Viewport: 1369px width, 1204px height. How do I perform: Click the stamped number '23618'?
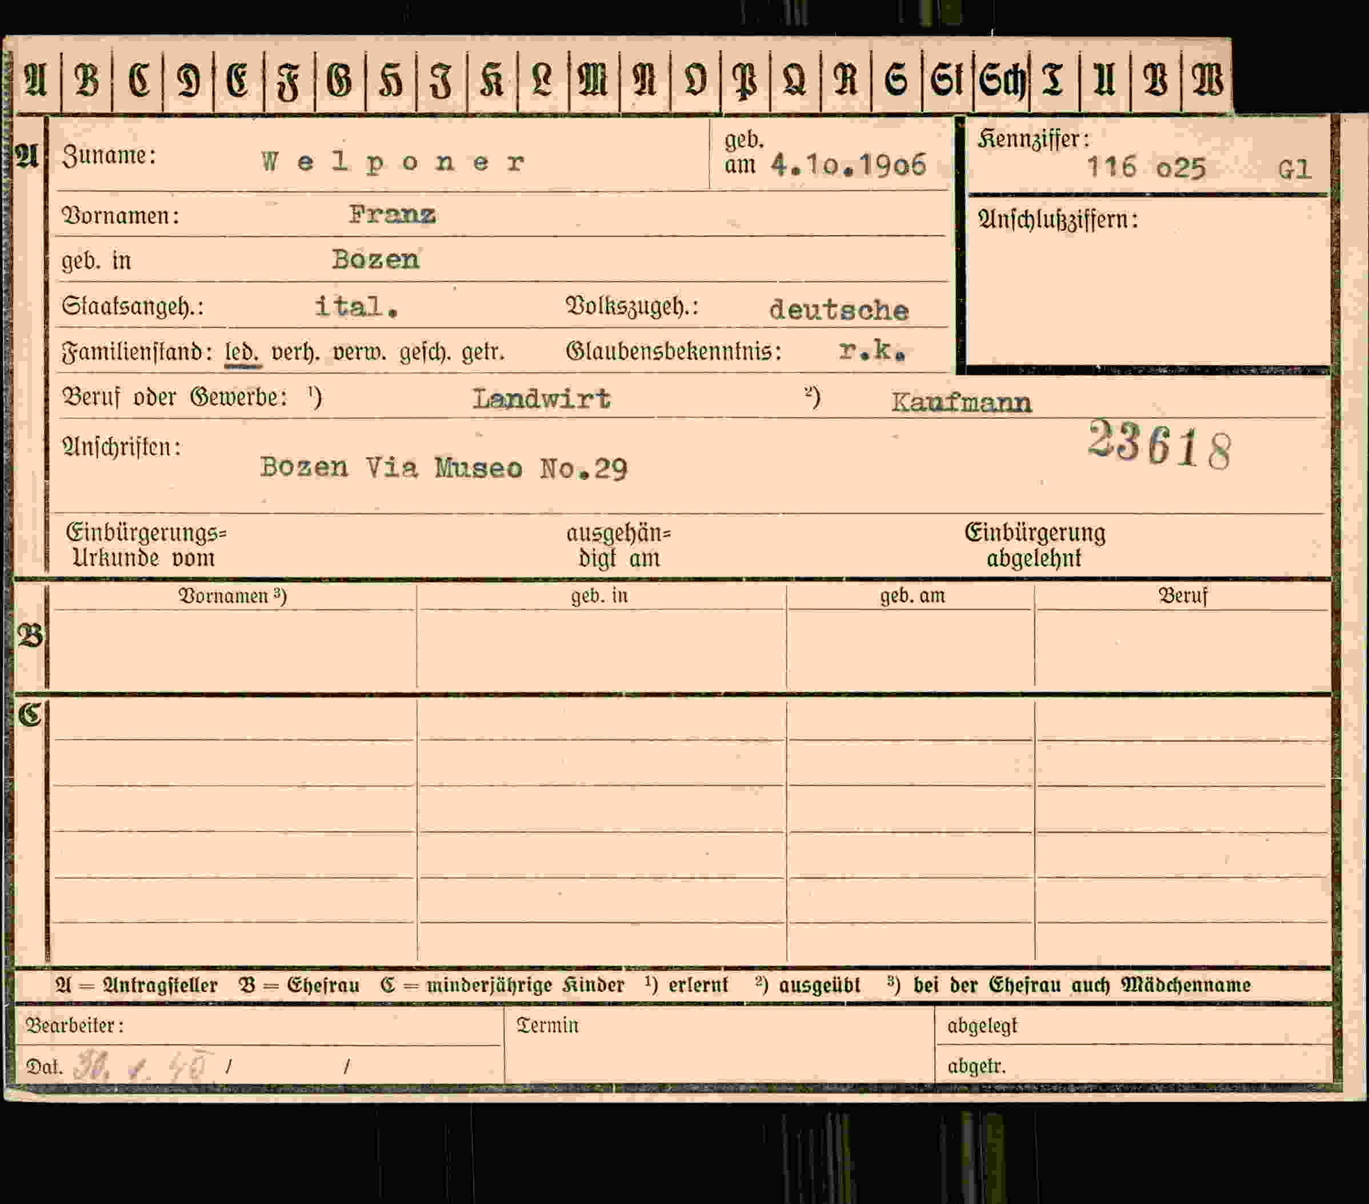(x=1159, y=445)
